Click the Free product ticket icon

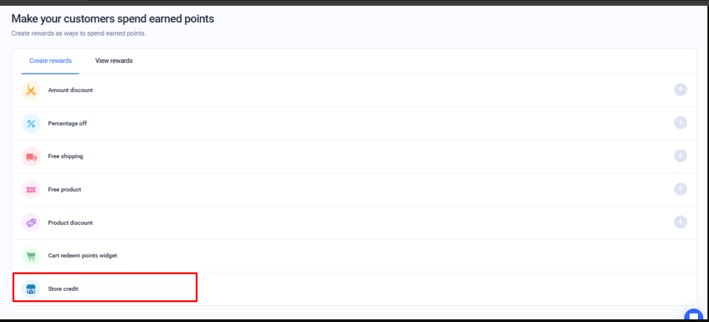[x=31, y=189]
